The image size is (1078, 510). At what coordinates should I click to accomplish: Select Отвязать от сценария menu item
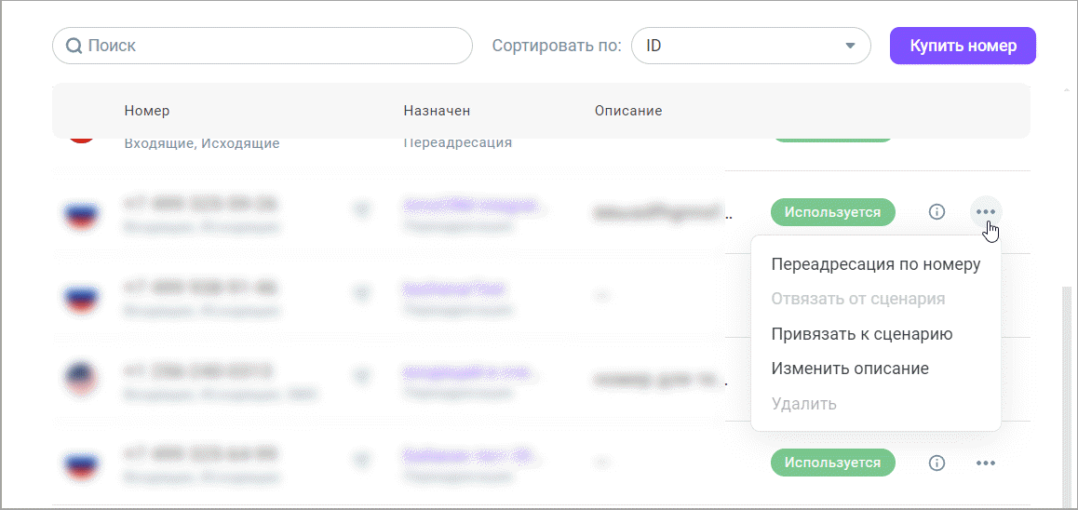pyautogui.click(x=858, y=299)
